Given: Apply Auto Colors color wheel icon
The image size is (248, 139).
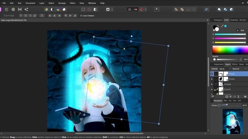Looking at the screenshot, I should [58, 9].
